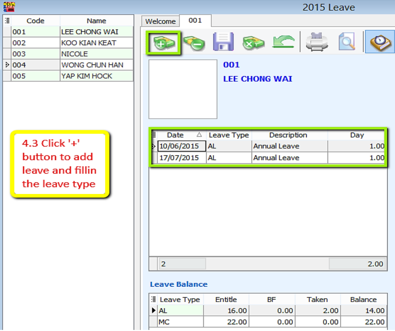Screen dimensions: 395x331
Task: Select the 001 tab
Action: tap(195, 20)
